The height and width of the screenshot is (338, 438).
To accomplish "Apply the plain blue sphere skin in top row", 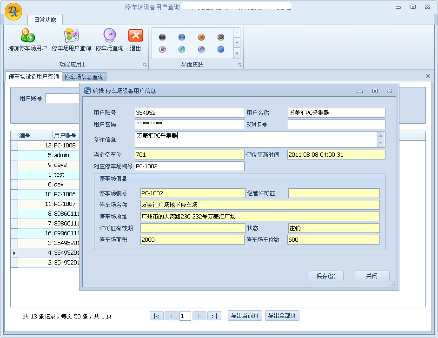I will click(181, 37).
